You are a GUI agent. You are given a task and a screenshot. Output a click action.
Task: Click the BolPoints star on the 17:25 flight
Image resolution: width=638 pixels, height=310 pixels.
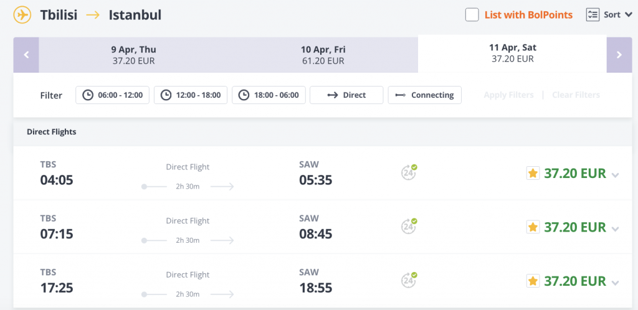pyautogui.click(x=533, y=281)
